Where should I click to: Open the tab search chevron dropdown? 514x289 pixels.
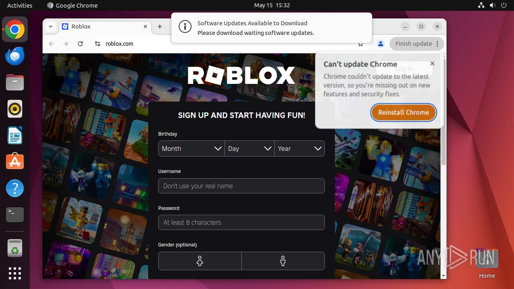[x=51, y=26]
